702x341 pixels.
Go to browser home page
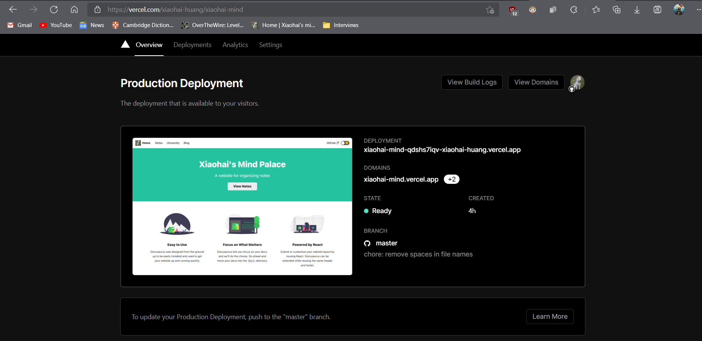click(74, 9)
